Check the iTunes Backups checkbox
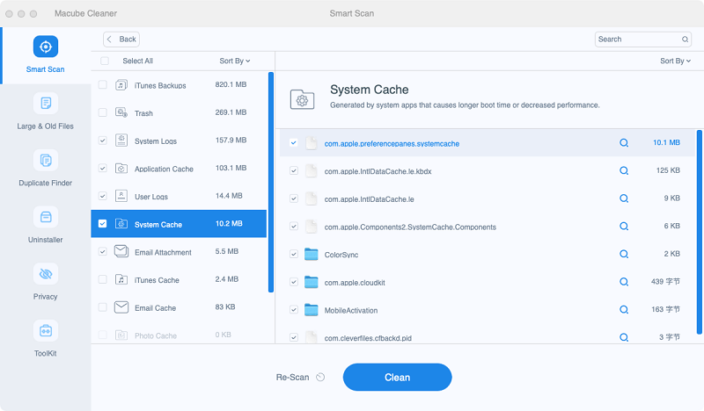 (103, 84)
